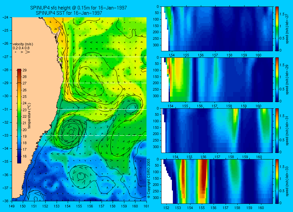Screen dimensions: 293x212
Task: Click the -33 latitude tick on the map
Action: (6, 135)
